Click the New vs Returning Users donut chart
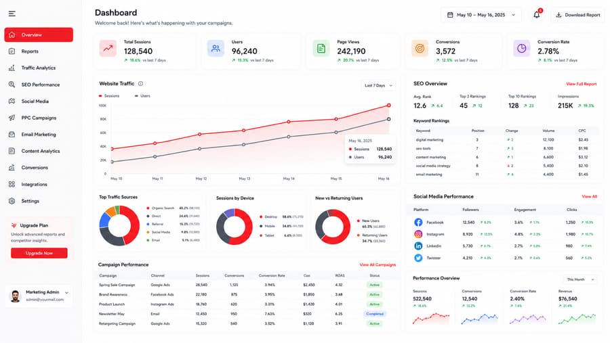This screenshot has width=610, height=343. point(333,227)
